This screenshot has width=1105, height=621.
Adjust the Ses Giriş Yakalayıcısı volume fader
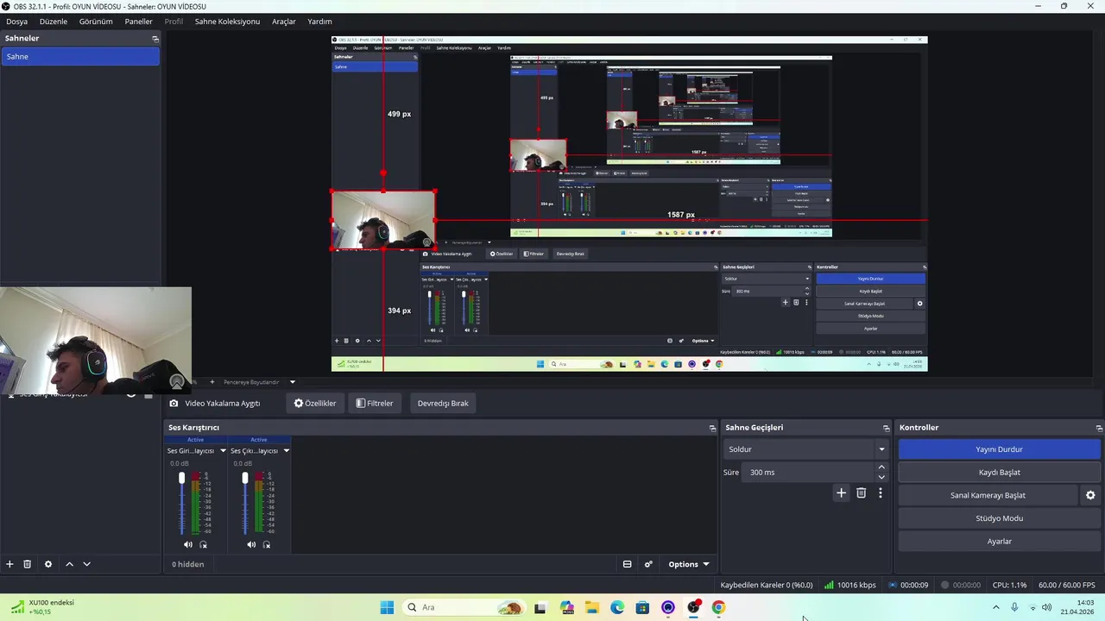point(181,479)
